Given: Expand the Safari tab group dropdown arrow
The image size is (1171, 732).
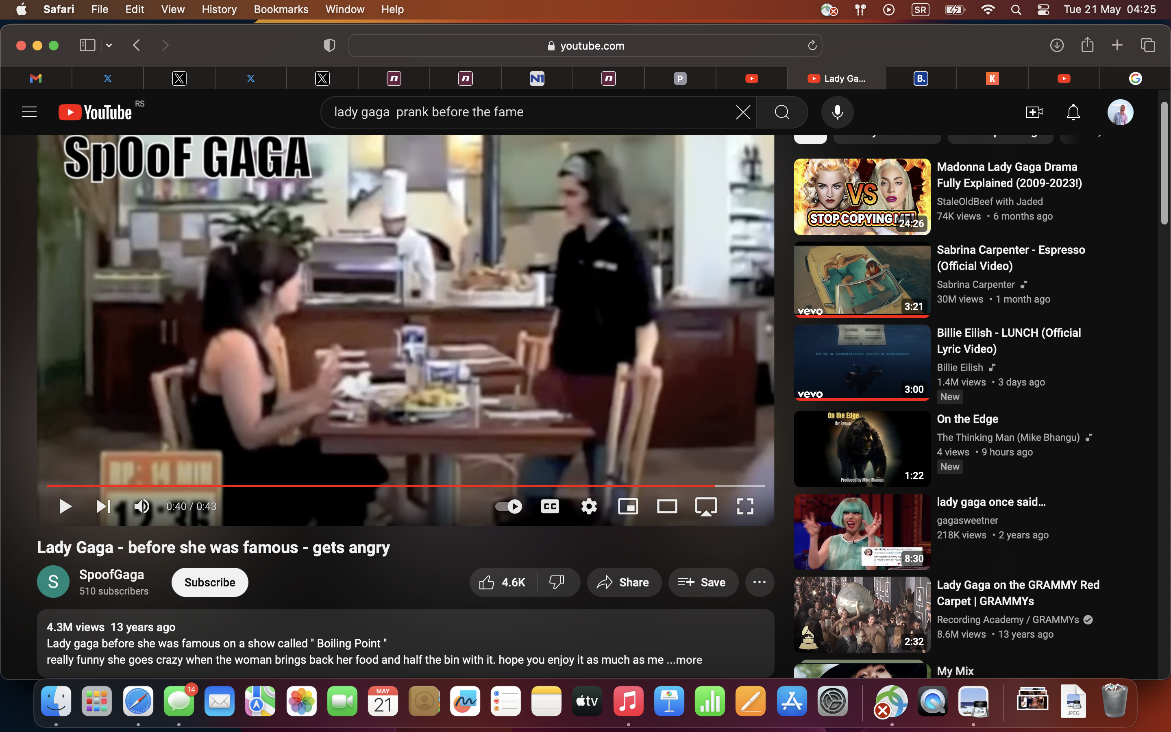Looking at the screenshot, I should click(x=109, y=46).
